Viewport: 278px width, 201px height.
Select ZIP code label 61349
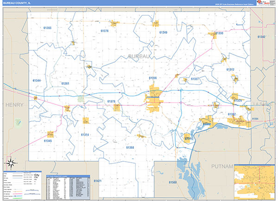point(163,32)
